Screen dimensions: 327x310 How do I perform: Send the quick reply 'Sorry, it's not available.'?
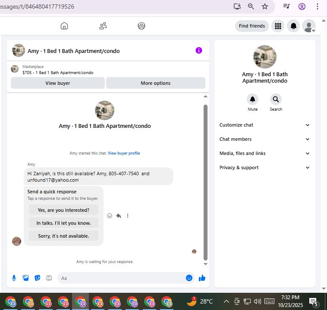63,236
